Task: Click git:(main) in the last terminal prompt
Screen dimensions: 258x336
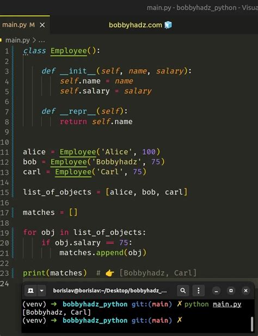Action: [x=151, y=320]
